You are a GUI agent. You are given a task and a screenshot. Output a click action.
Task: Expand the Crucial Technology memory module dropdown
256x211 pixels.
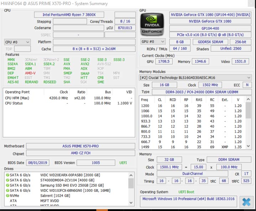(195, 77)
